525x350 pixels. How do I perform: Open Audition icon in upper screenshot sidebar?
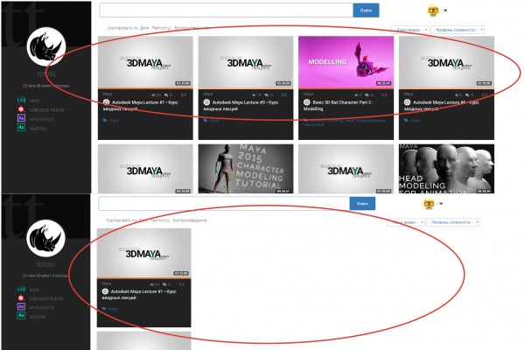click(x=21, y=128)
